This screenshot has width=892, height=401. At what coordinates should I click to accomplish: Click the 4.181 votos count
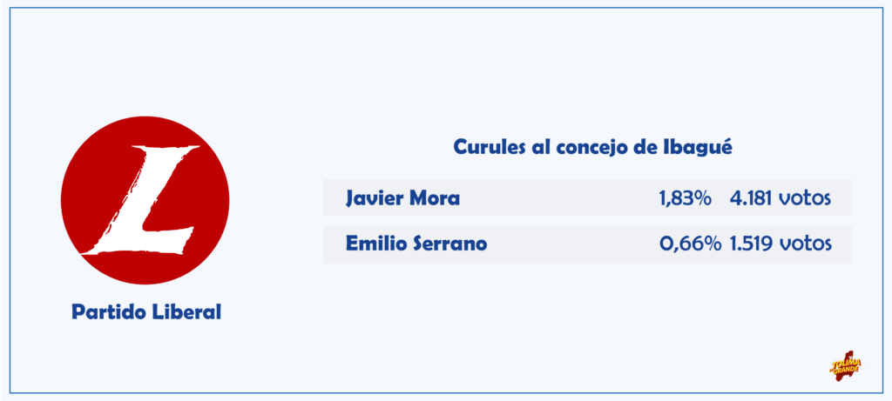coord(780,199)
